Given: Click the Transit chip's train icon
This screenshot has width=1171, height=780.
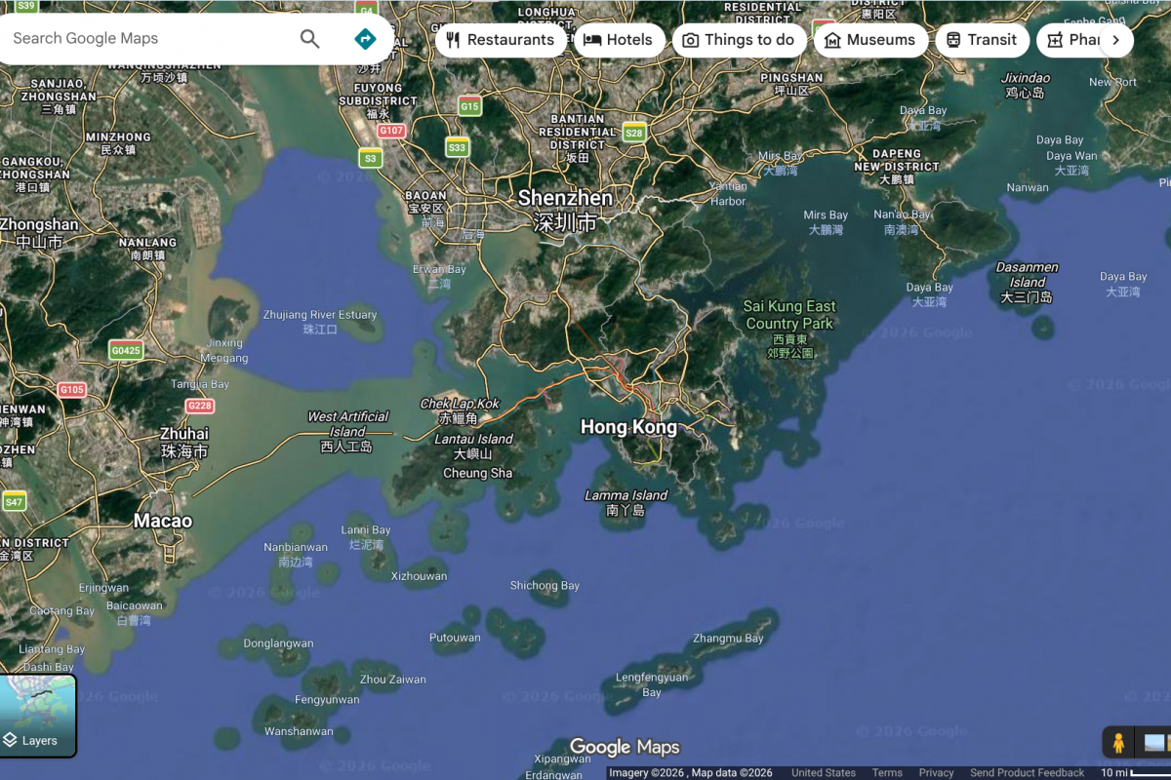Looking at the screenshot, I should click(953, 40).
